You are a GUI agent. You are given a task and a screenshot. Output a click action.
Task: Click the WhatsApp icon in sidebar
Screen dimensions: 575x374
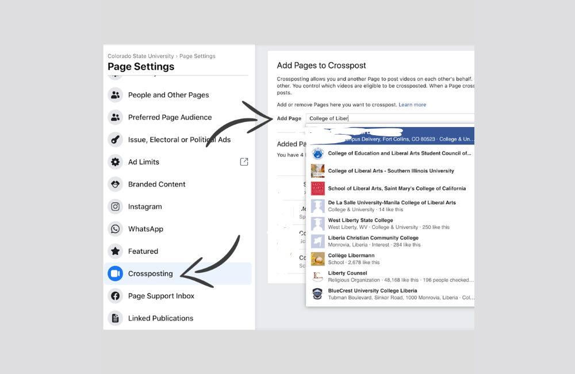tap(116, 229)
